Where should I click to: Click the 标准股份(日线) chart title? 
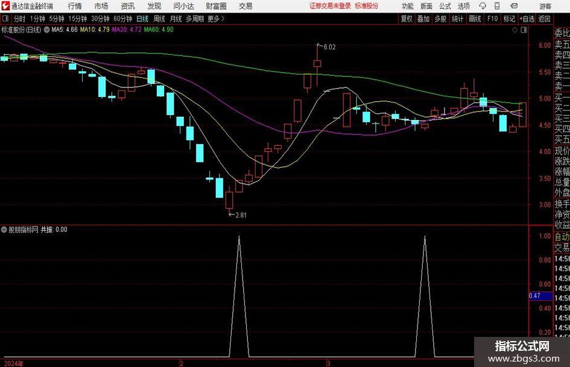pyautogui.click(x=21, y=30)
